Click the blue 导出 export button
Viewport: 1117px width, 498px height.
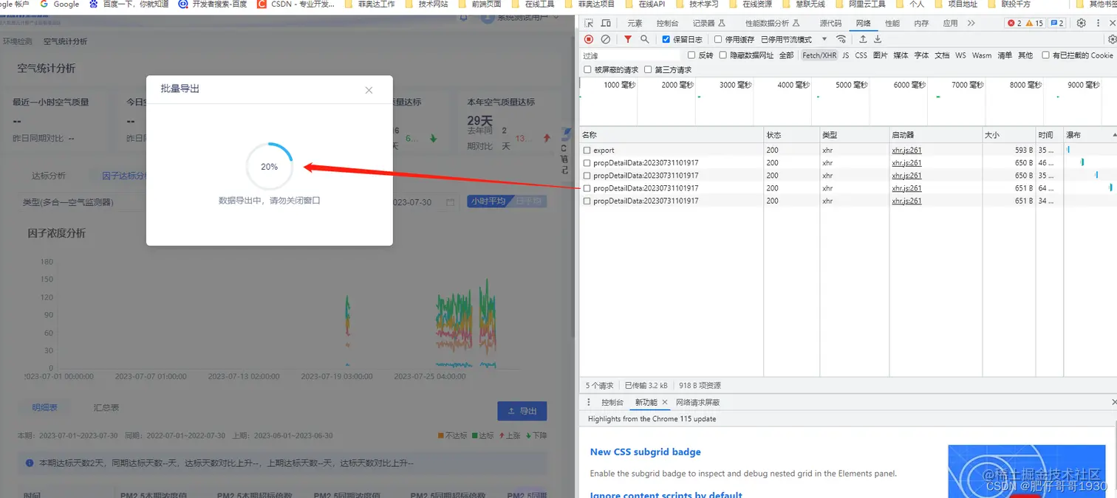(522, 411)
